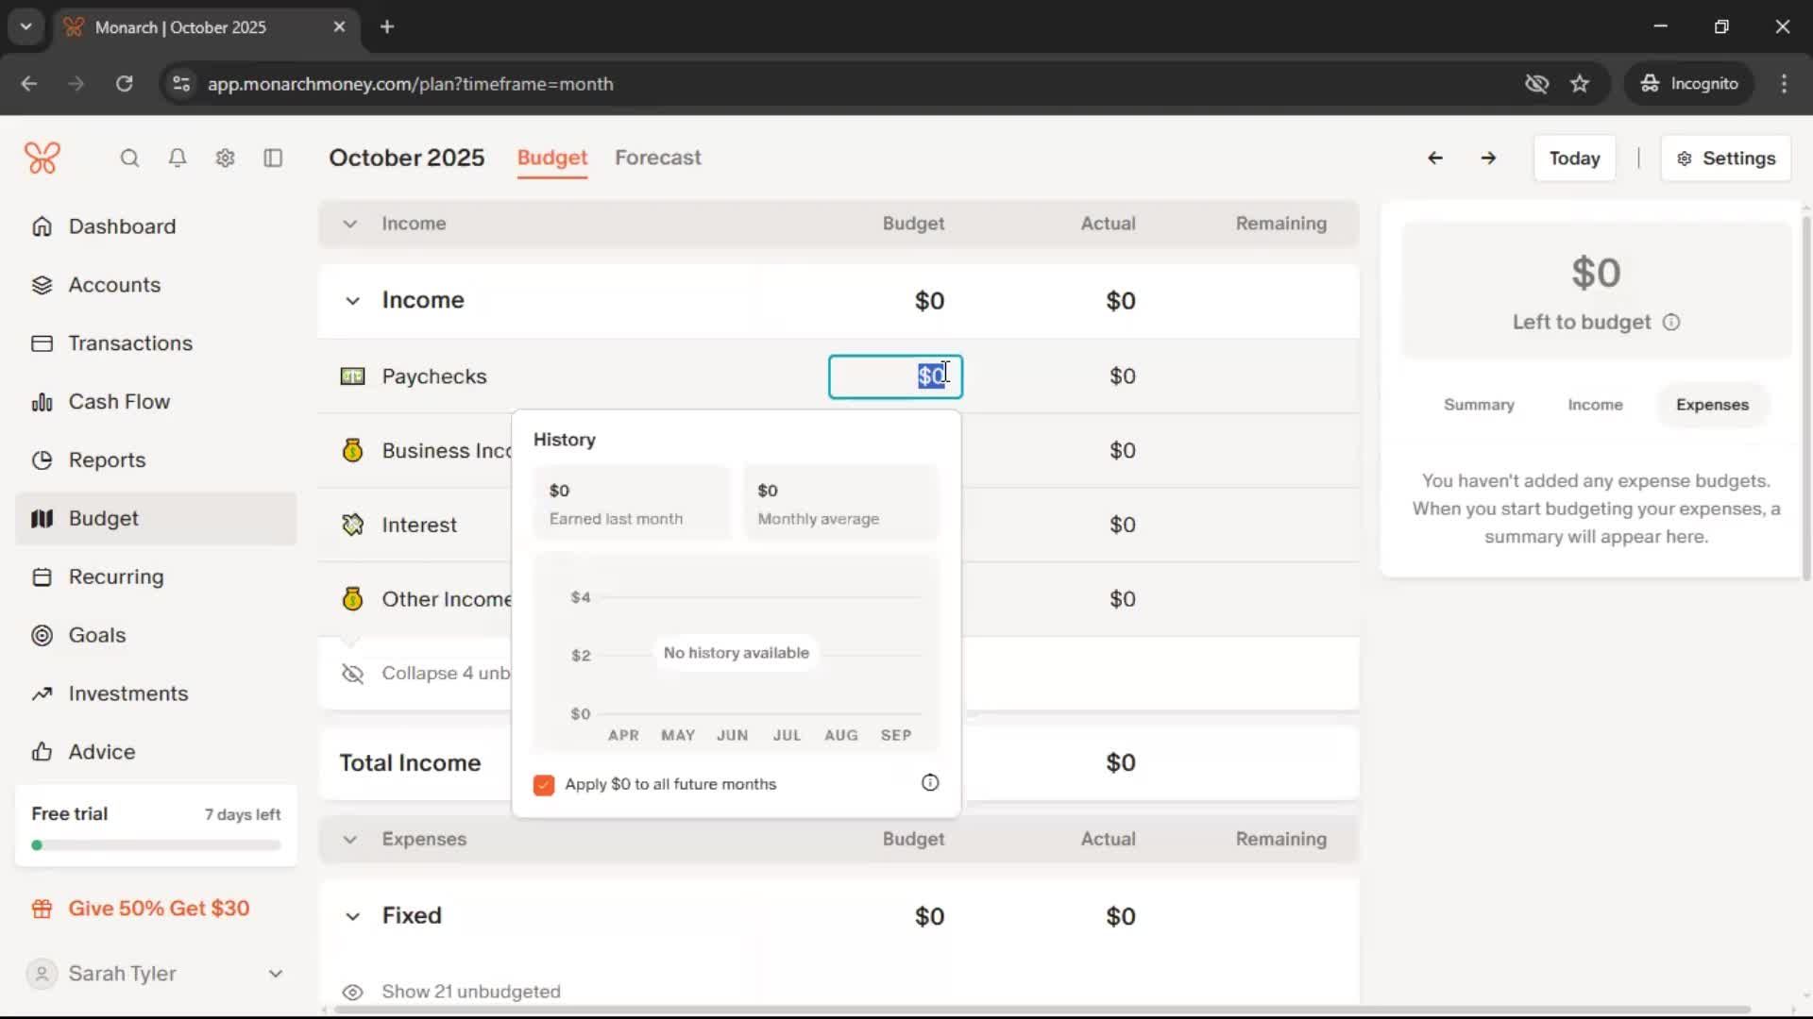
Task: Open the search magnifier icon
Action: (x=129, y=158)
